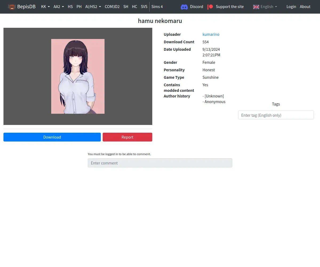The image size is (320, 267).
Task: Click the blue Download button
Action: coord(52,137)
